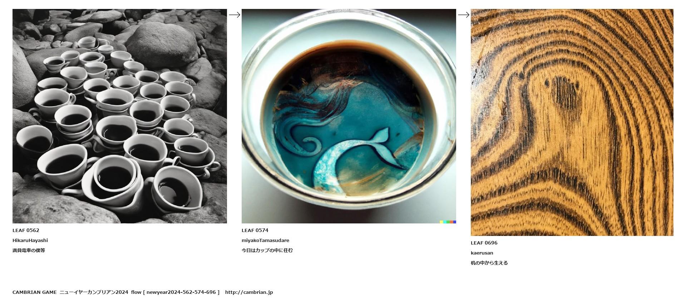Click the LEAF 0696 label
Image resolution: width=686 pixels, height=301 pixels.
point(484,243)
